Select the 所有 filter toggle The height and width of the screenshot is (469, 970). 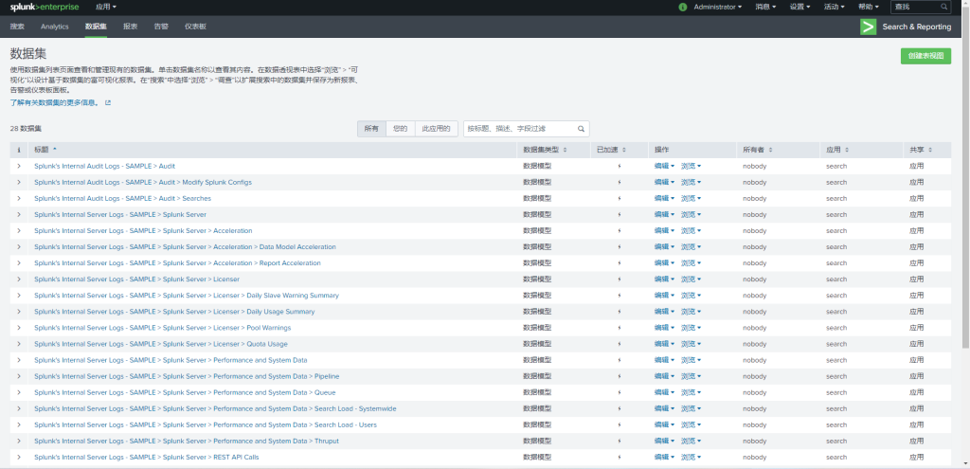pyautogui.click(x=371, y=129)
